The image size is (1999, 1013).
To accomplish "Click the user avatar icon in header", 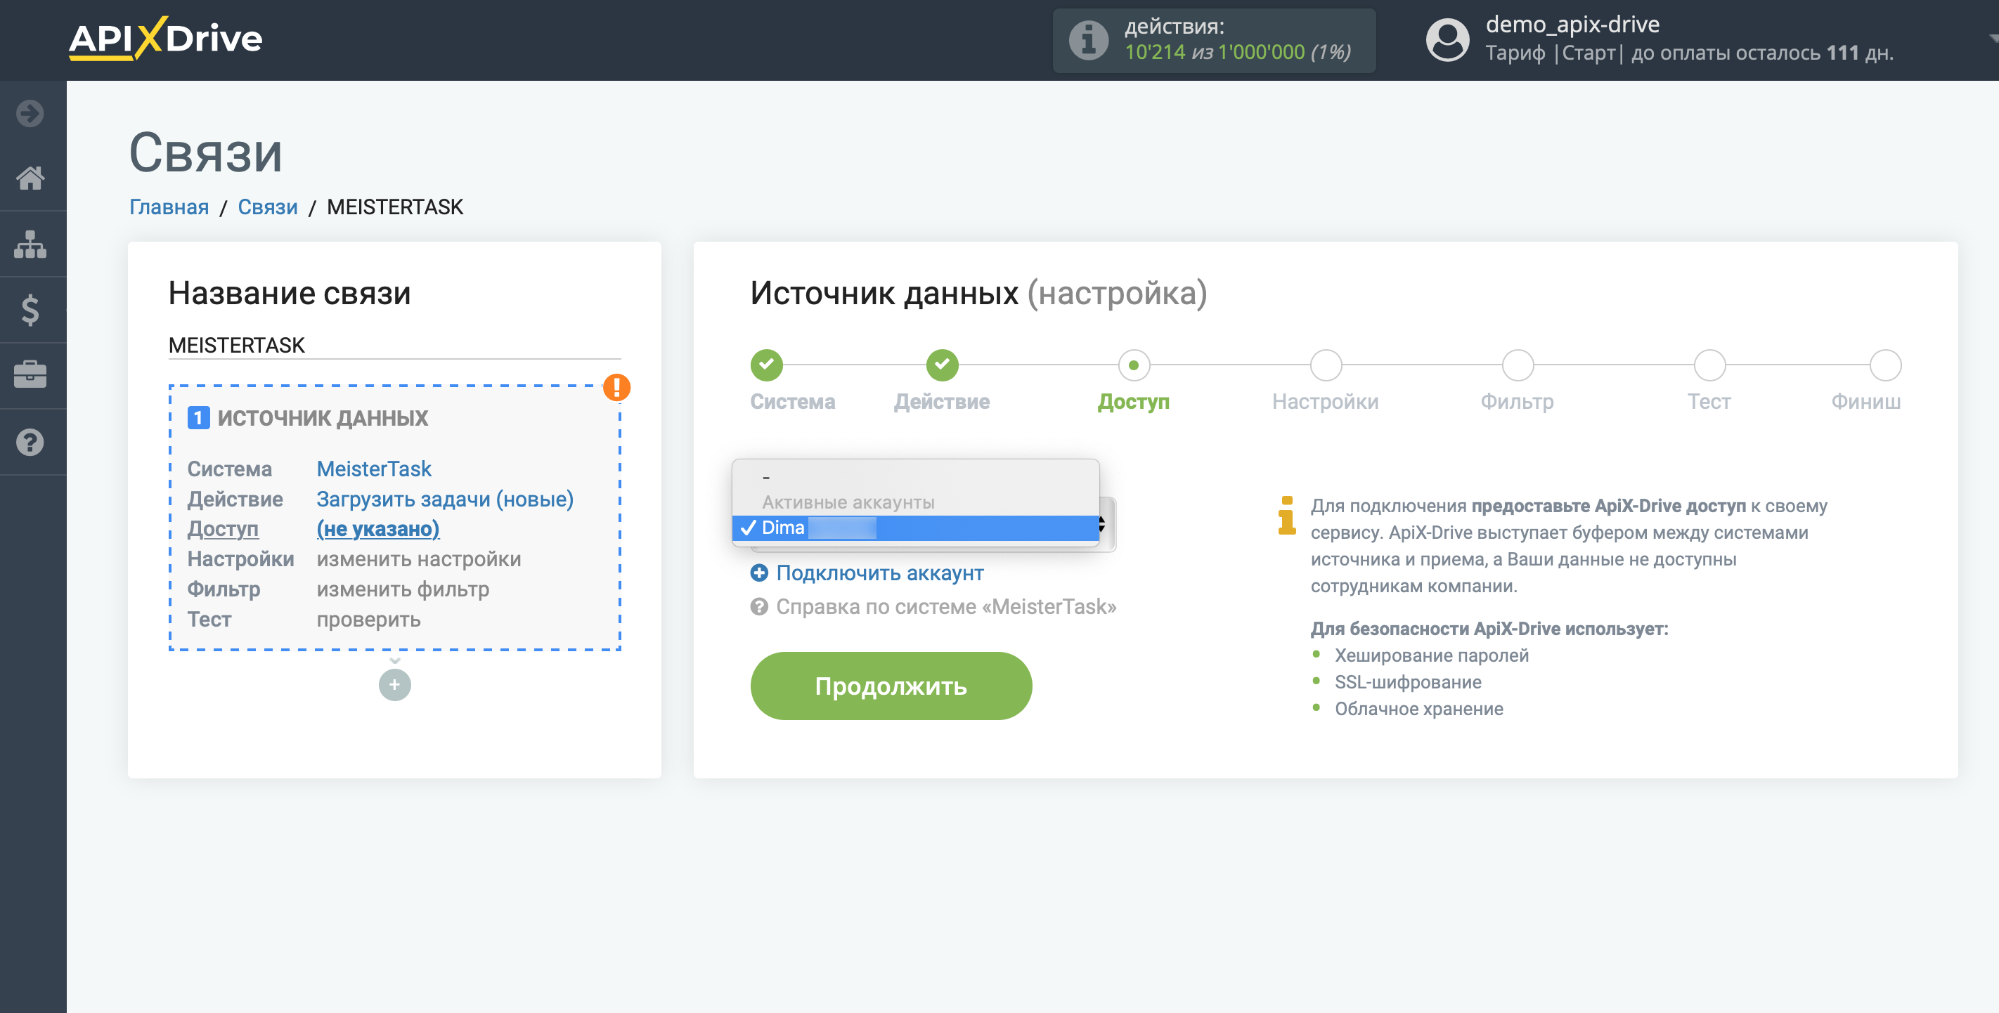I will pos(1447,39).
